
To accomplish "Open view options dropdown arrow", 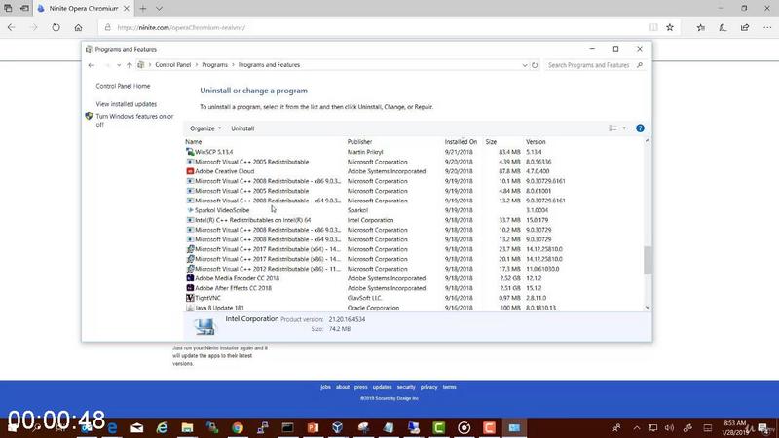I will tap(624, 128).
